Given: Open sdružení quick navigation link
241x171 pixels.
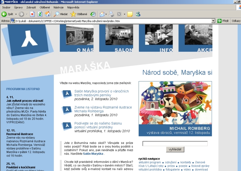Looking at the screenshot, I should click(x=171, y=162).
